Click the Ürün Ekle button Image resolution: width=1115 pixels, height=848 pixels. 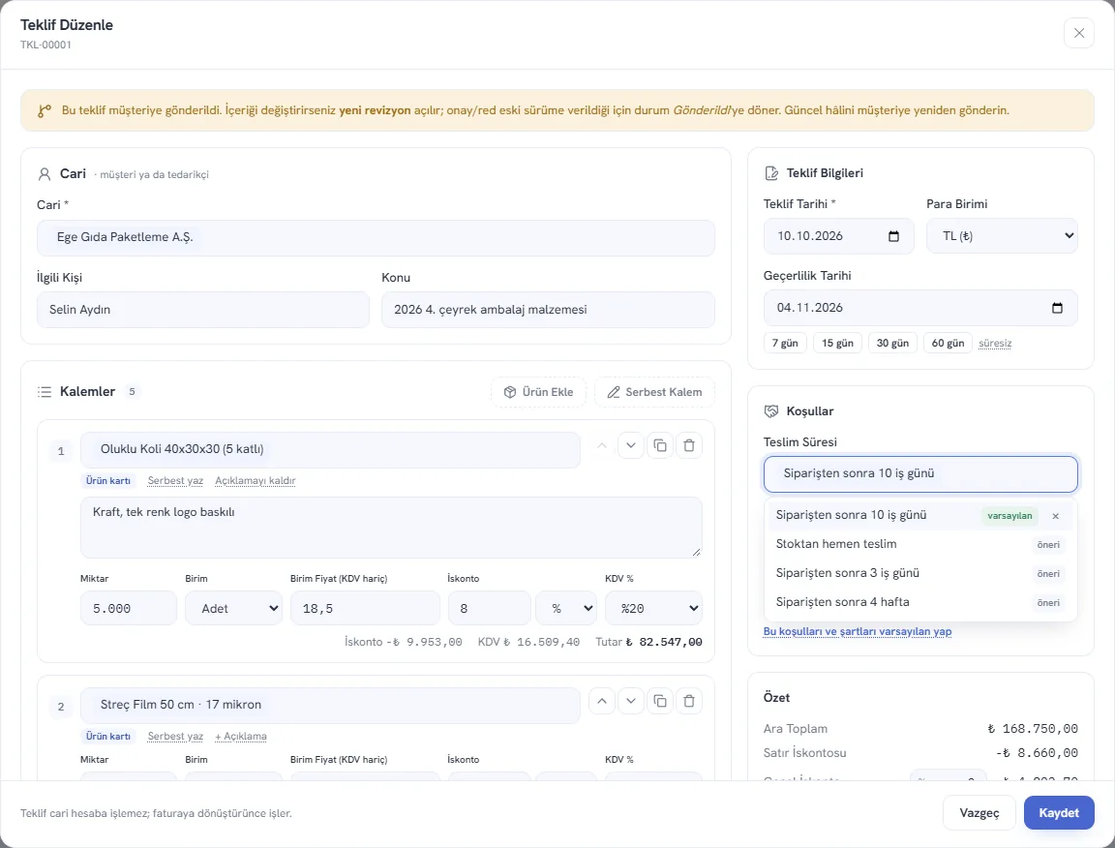coord(538,392)
